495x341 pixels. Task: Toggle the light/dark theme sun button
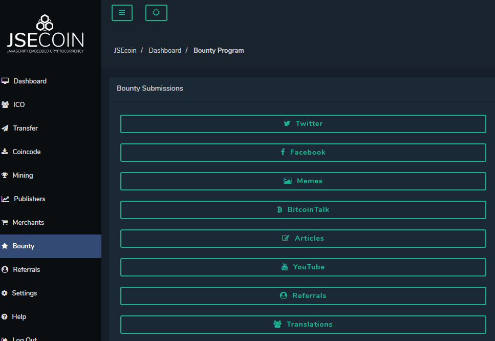(156, 13)
